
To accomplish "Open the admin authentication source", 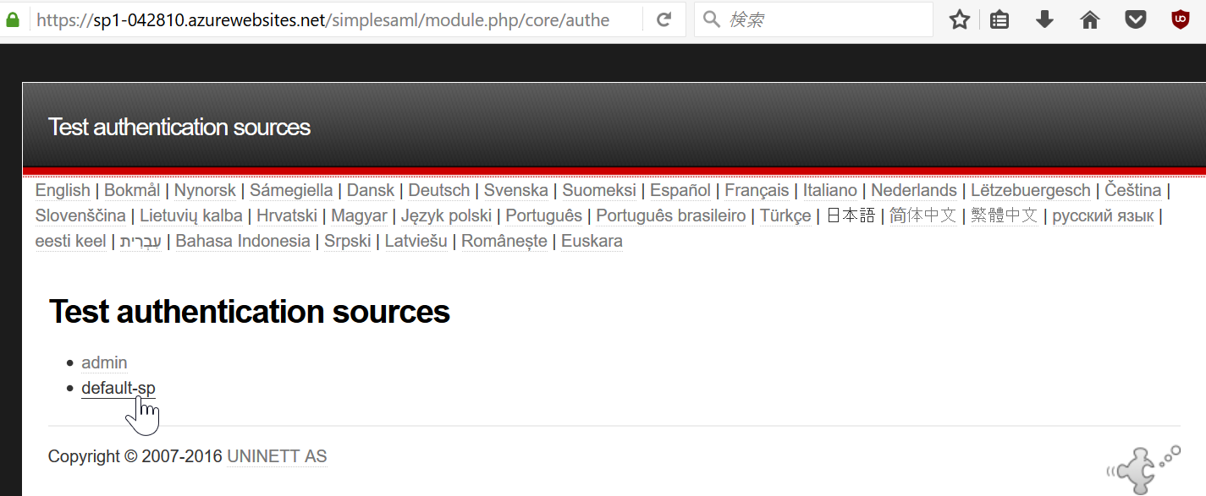I will [x=104, y=362].
